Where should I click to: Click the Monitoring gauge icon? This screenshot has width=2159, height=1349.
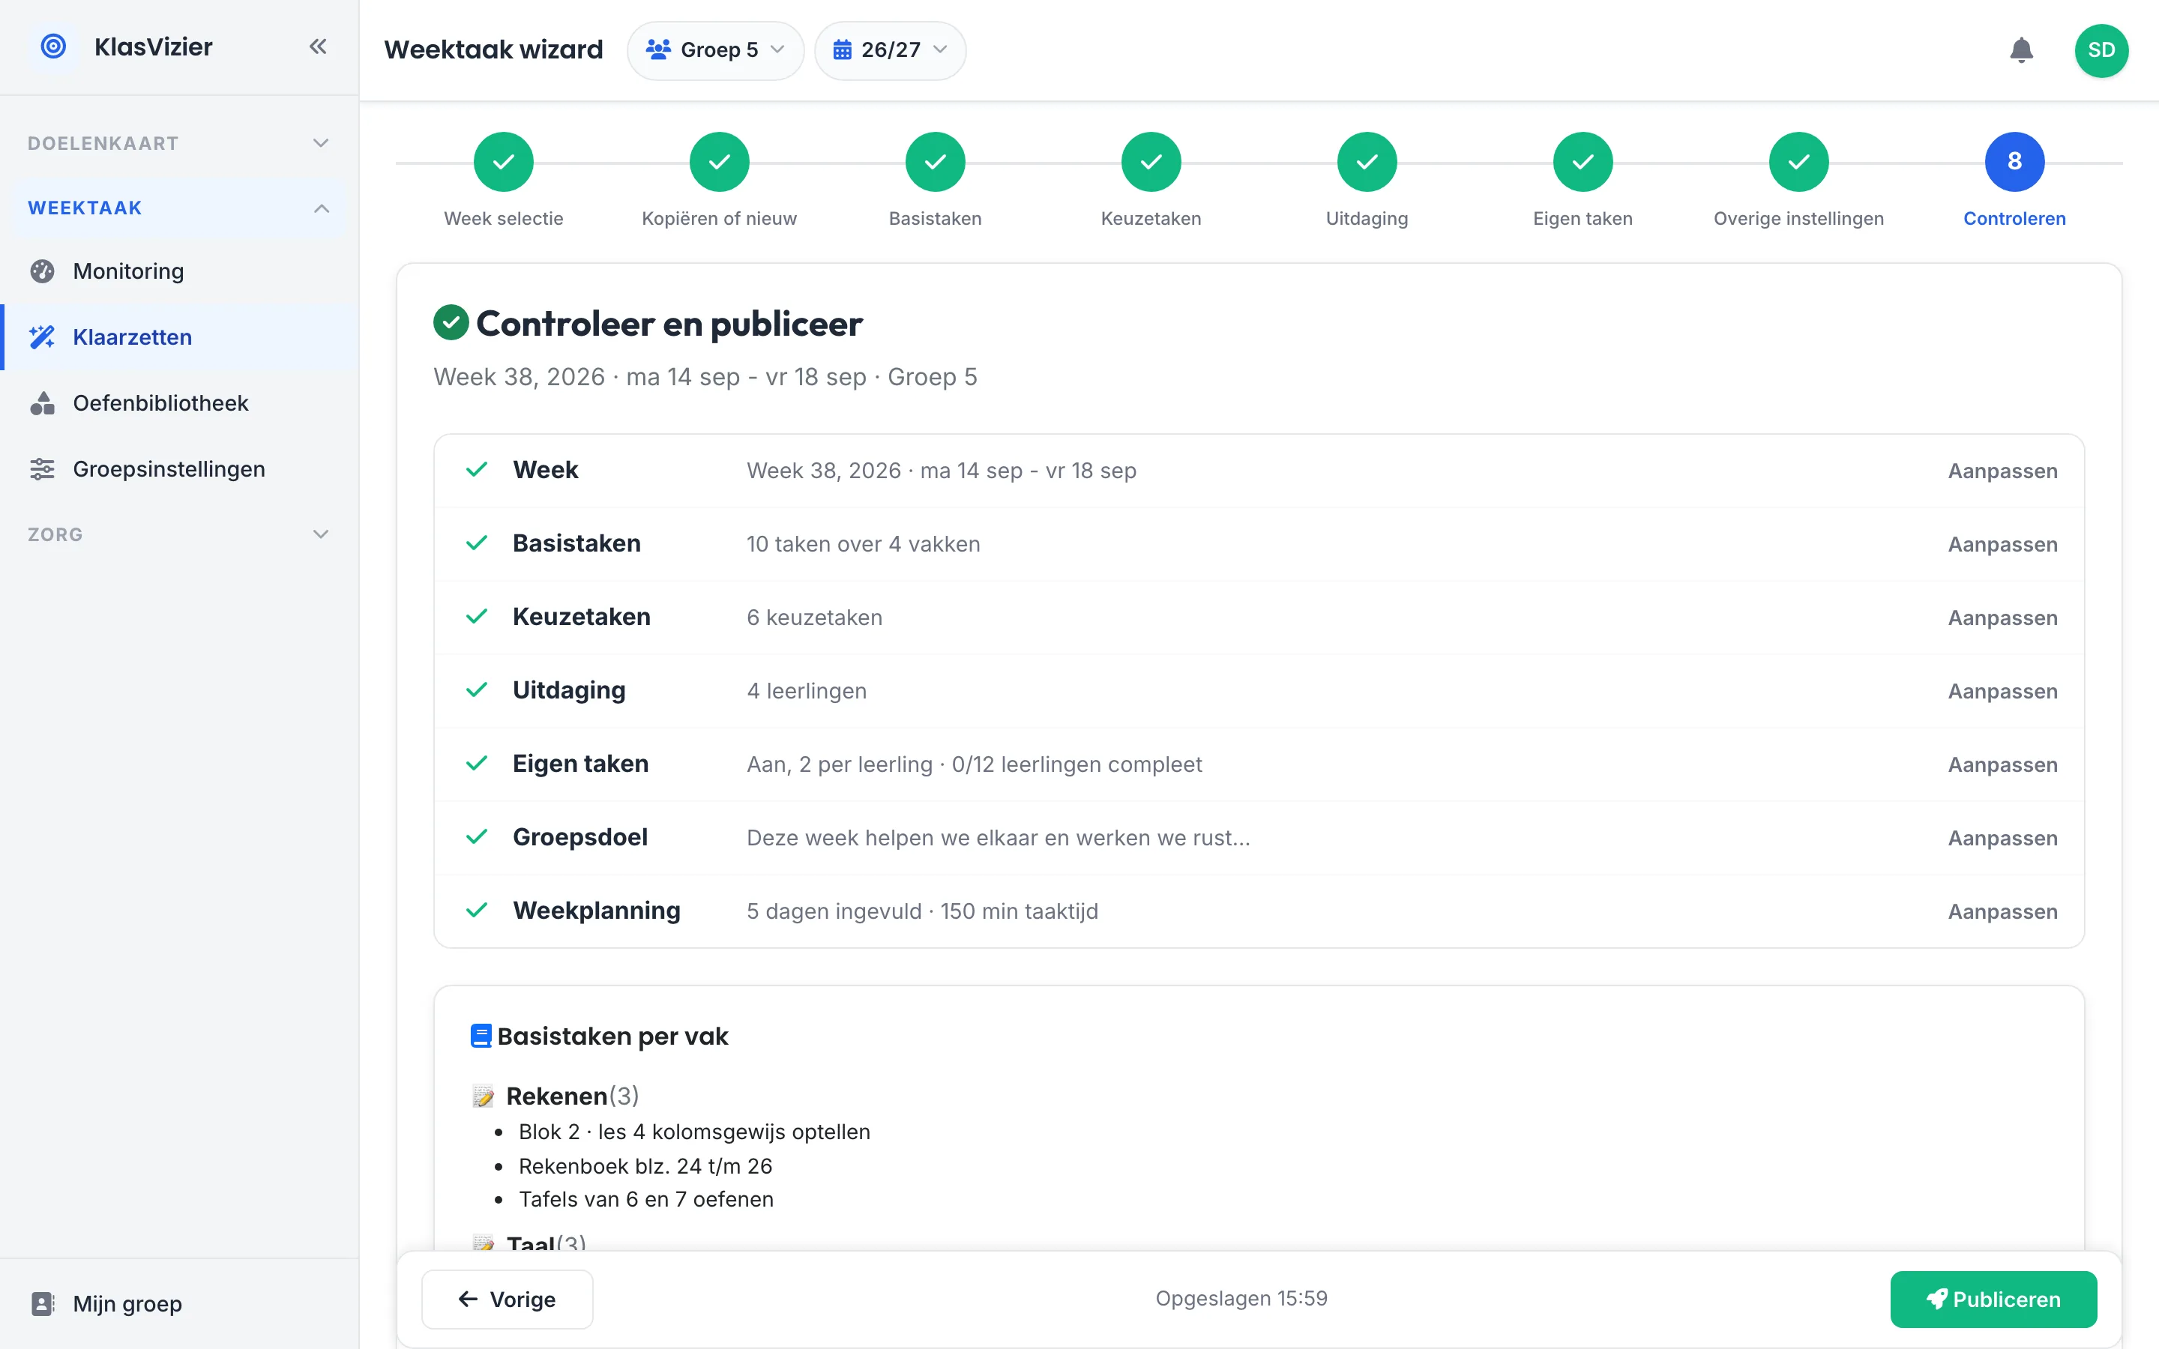click(42, 271)
